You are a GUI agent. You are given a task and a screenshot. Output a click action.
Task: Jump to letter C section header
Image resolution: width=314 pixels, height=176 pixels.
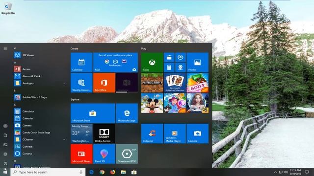[x=15, y=105]
